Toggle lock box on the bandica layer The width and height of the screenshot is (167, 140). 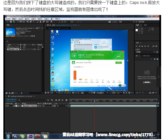[x=12, y=106]
